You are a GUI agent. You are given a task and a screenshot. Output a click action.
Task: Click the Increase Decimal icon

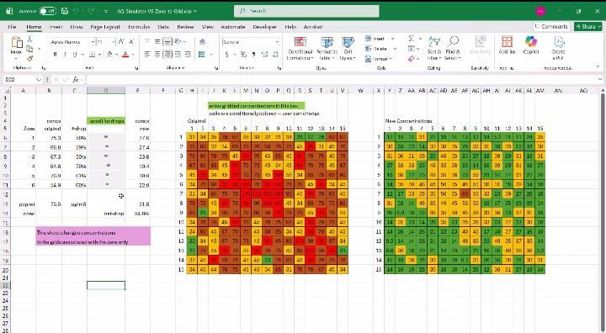265,55
